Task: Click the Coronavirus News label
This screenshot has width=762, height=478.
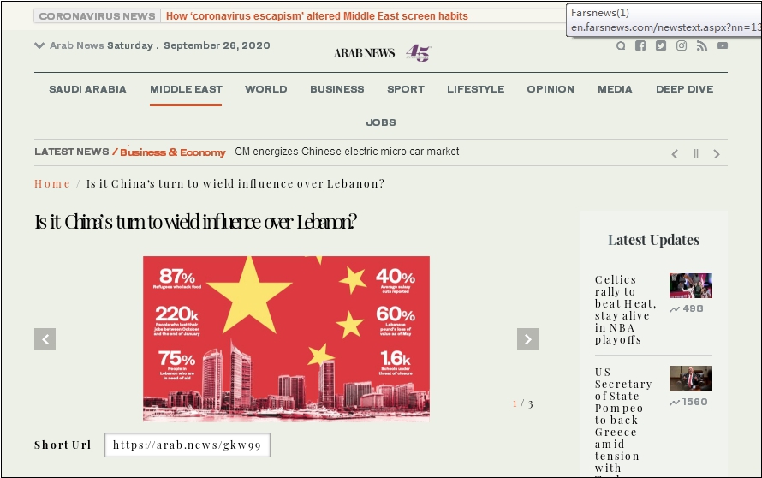Action: coord(97,16)
